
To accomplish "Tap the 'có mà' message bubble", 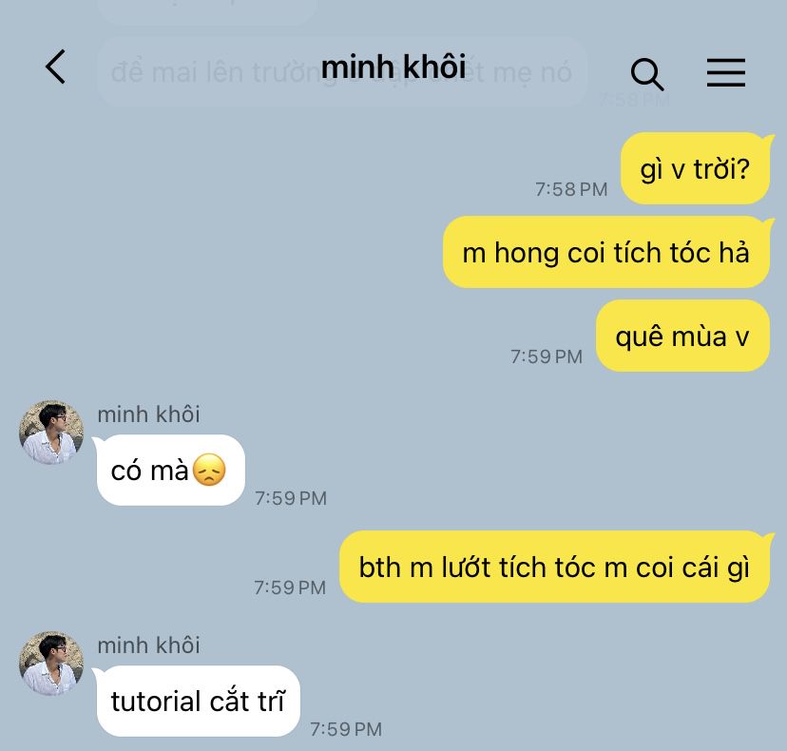I will coord(171,471).
